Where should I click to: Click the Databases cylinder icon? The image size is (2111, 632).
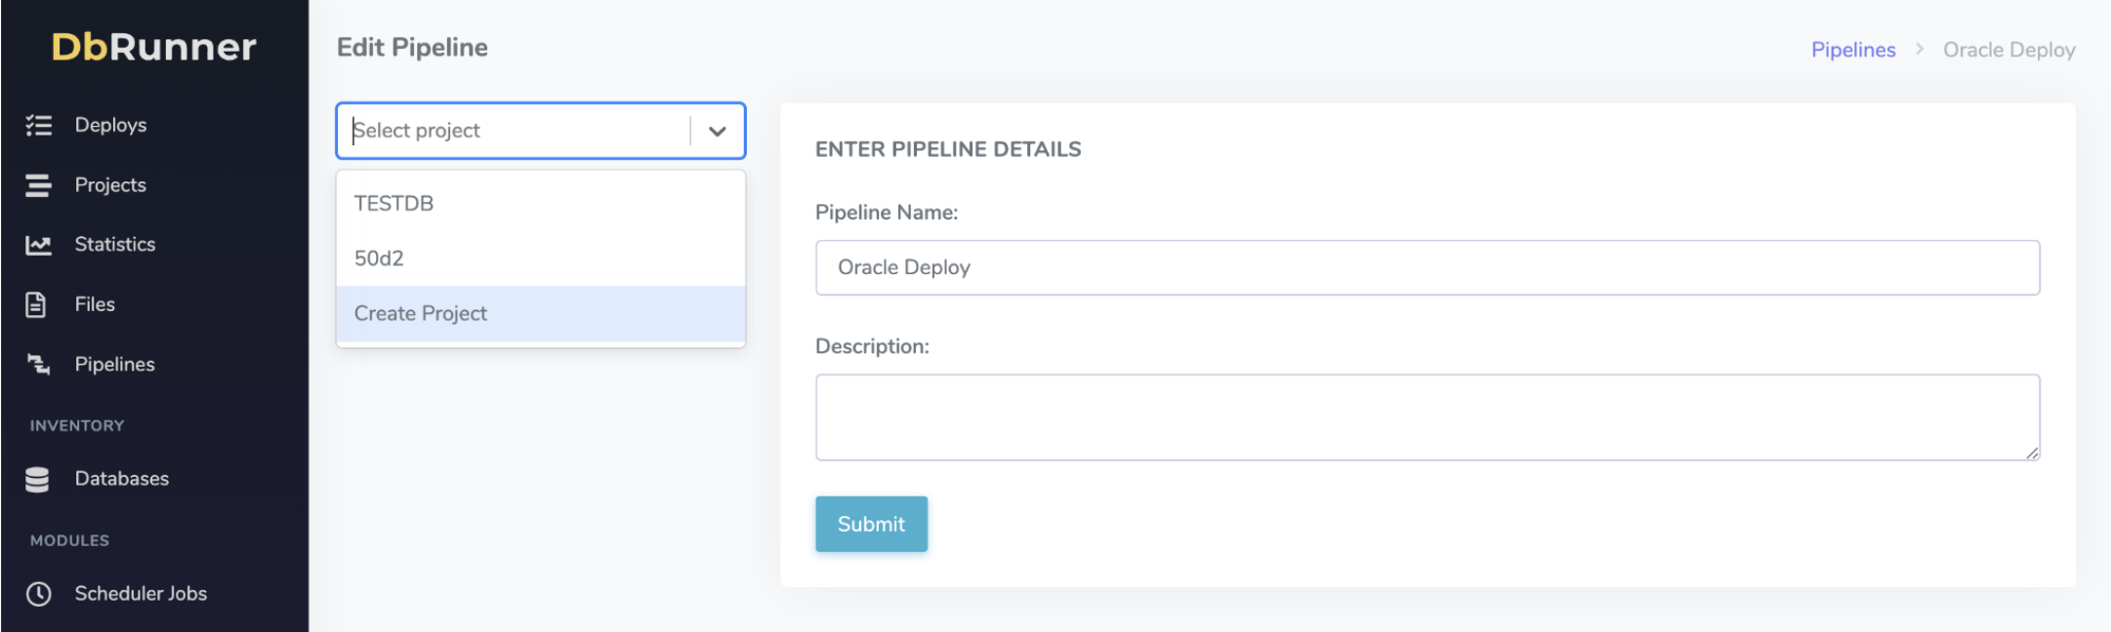[x=38, y=479]
